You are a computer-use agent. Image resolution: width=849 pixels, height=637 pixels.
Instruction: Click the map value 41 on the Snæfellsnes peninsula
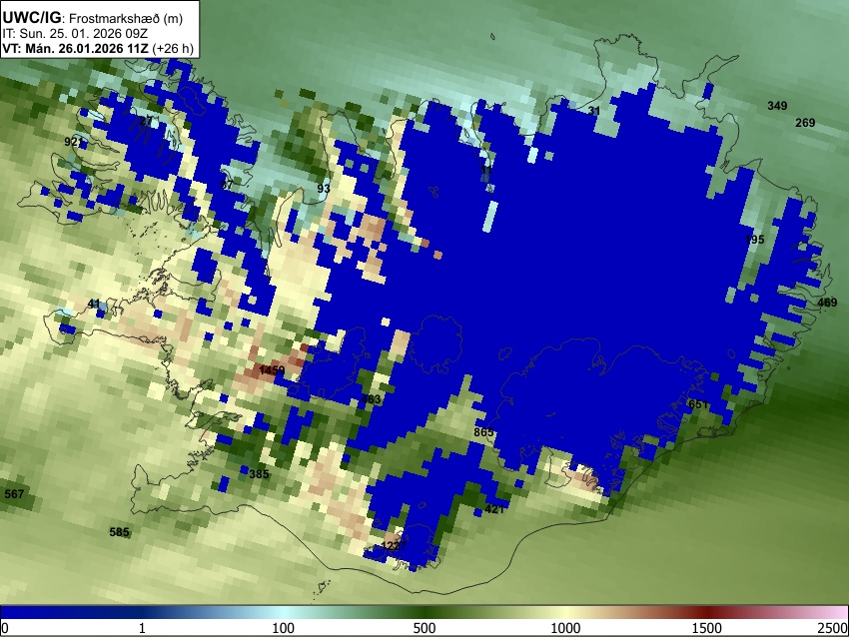(94, 304)
